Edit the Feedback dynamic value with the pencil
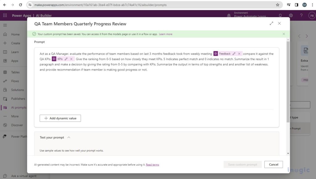 tap(234, 54)
